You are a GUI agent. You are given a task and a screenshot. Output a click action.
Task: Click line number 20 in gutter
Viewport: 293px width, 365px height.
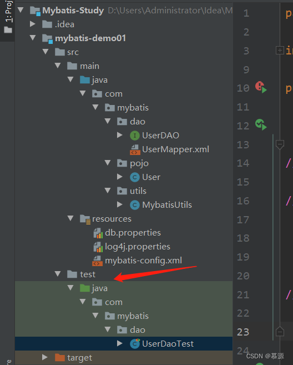[x=243, y=276]
